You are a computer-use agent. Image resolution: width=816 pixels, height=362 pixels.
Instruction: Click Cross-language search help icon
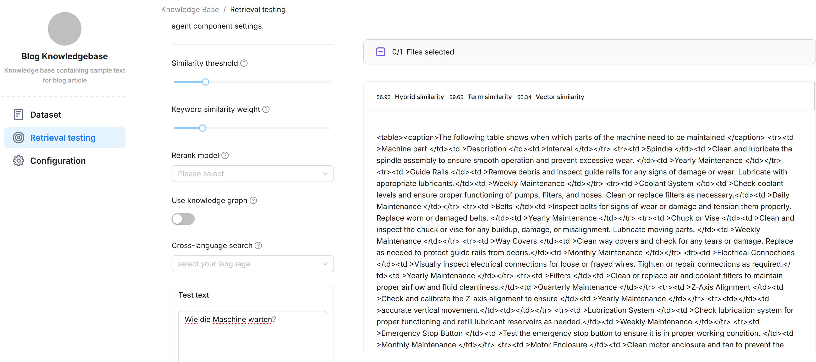[259, 245]
